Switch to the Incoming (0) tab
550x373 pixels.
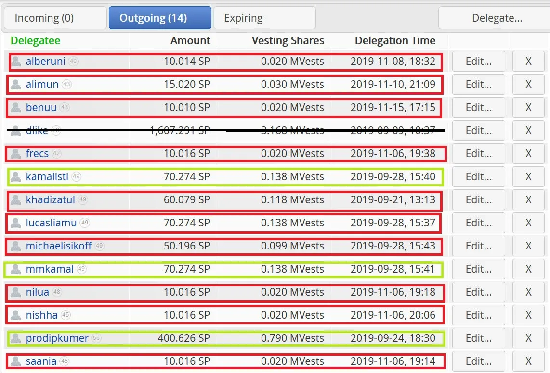(55, 18)
